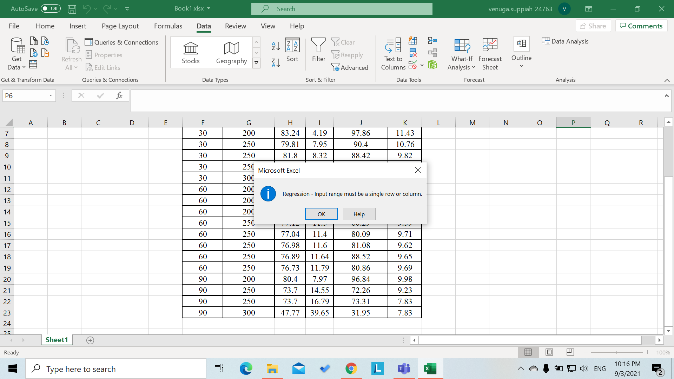Click the Sort A to Z icon
The width and height of the screenshot is (674, 379).
tap(275, 46)
